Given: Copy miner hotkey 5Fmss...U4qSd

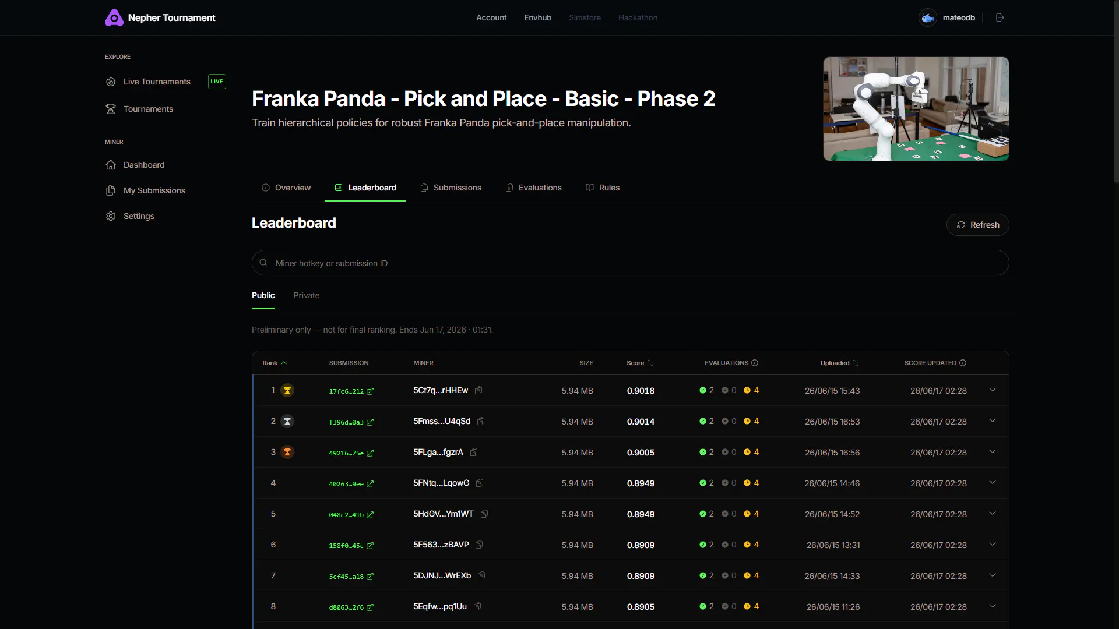Looking at the screenshot, I should point(481,421).
